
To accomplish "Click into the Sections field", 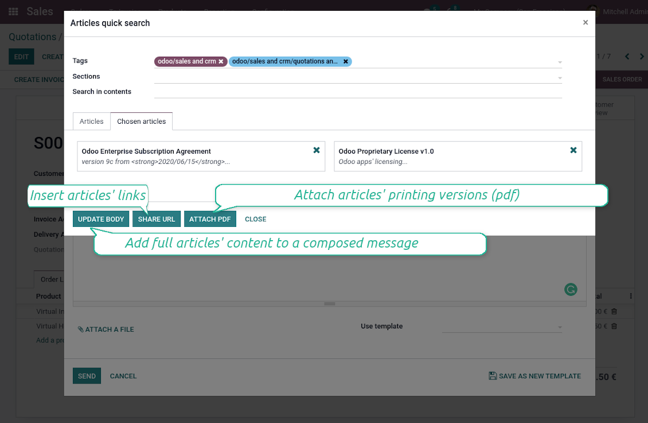I will click(358, 76).
